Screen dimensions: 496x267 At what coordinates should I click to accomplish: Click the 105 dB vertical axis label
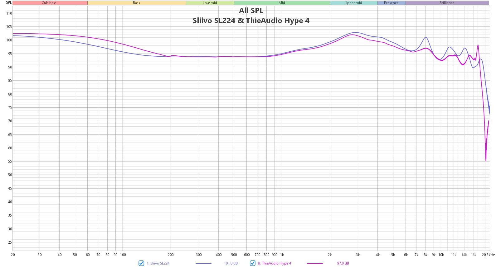(9, 27)
